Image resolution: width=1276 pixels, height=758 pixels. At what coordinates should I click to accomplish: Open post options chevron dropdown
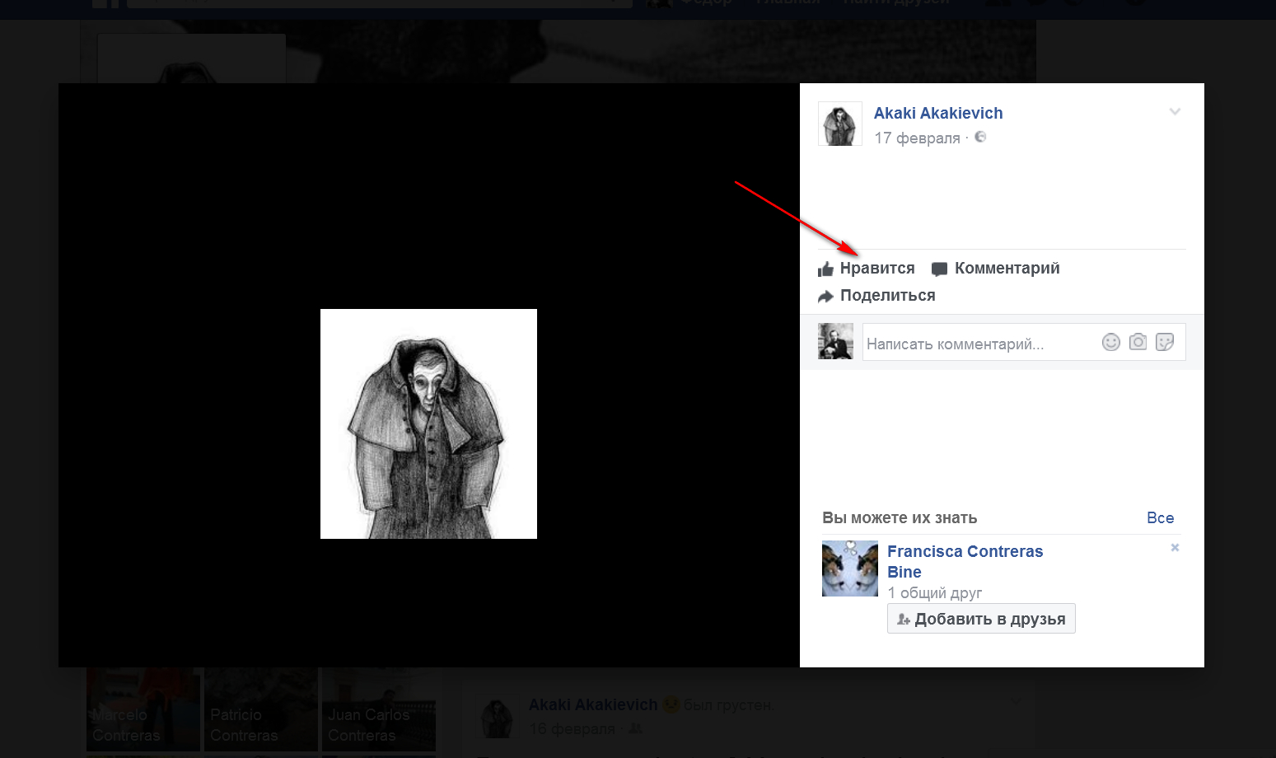pyautogui.click(x=1175, y=111)
